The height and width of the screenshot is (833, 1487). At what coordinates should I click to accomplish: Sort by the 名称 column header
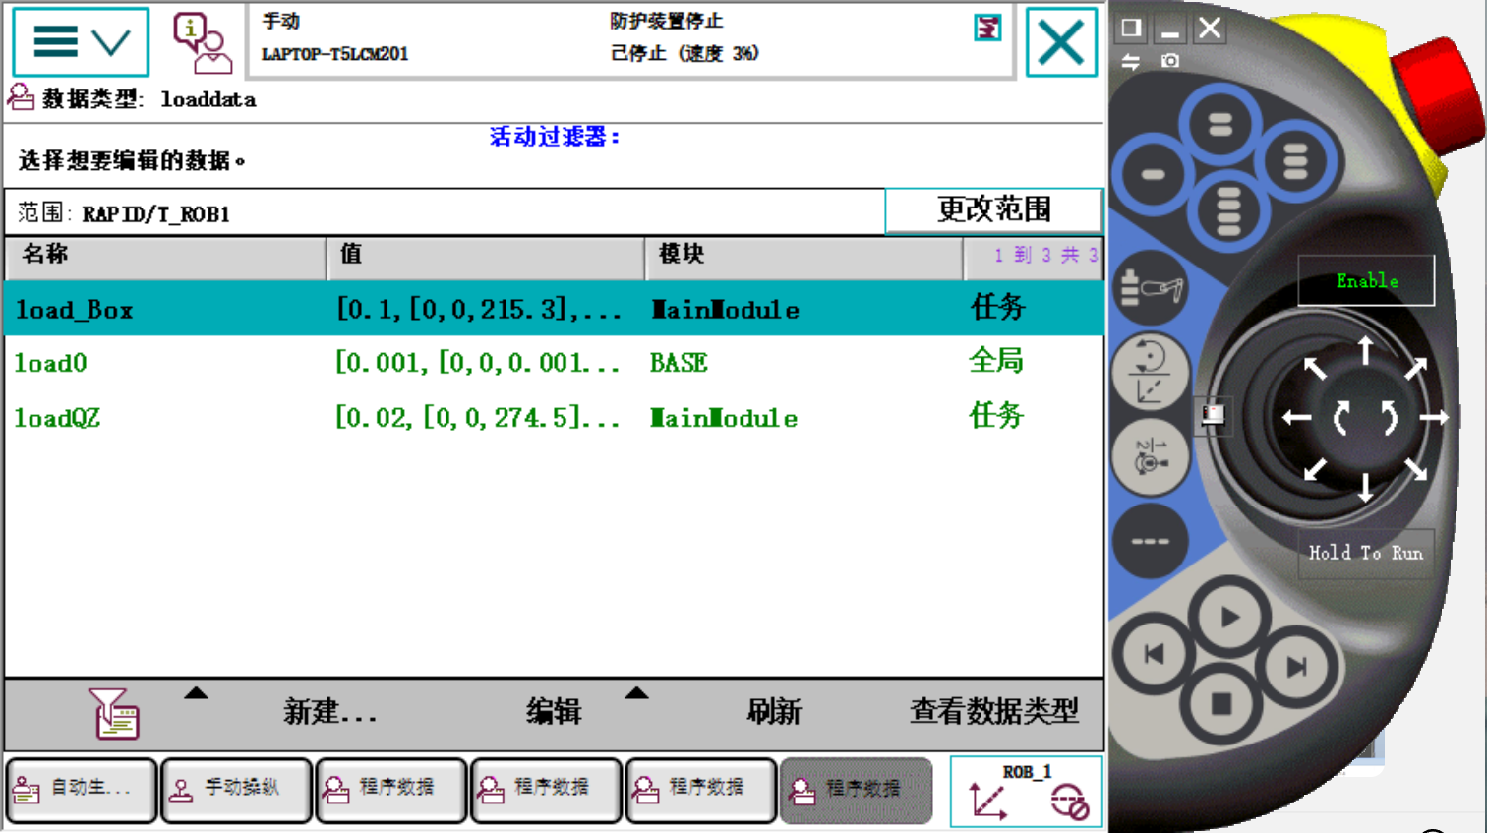[x=165, y=256]
